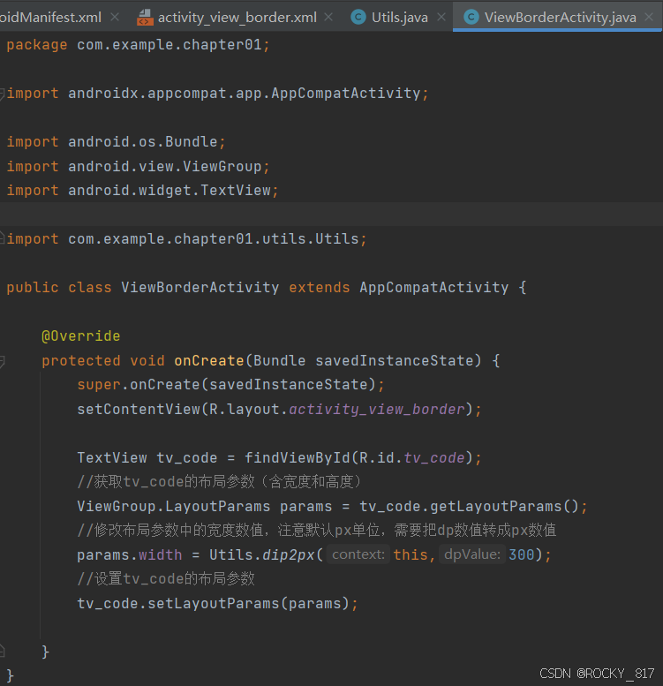This screenshot has width=663, height=686.
Task: Click import android.view.ViewGroup line
Action: (139, 166)
